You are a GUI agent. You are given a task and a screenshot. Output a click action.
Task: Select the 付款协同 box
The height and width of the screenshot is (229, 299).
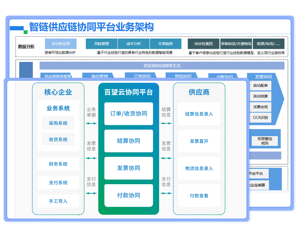tap(129, 195)
